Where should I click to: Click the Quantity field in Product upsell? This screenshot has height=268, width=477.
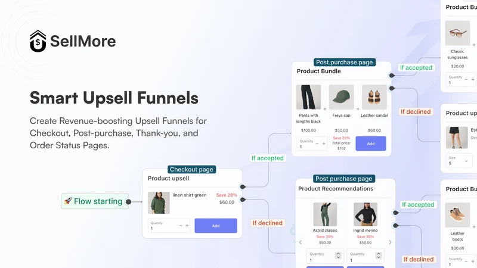169,226
